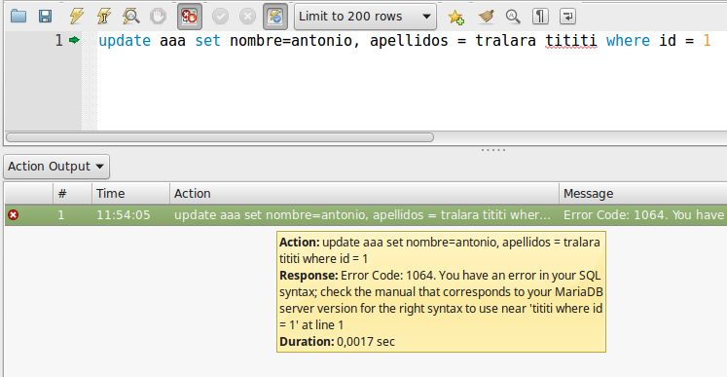727x377 pixels.
Task: Open the Action Output dropdown
Action: 56,167
